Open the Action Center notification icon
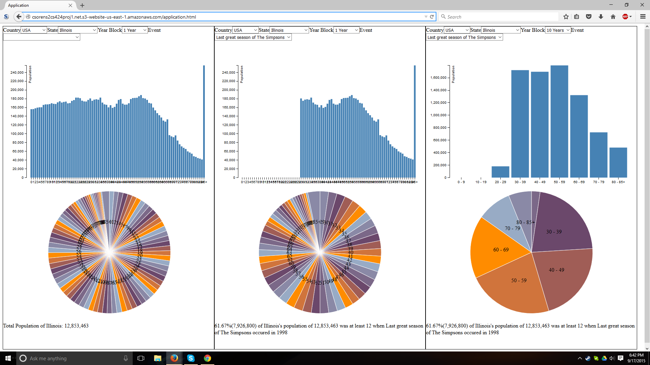The height and width of the screenshot is (365, 650). pyautogui.click(x=621, y=358)
